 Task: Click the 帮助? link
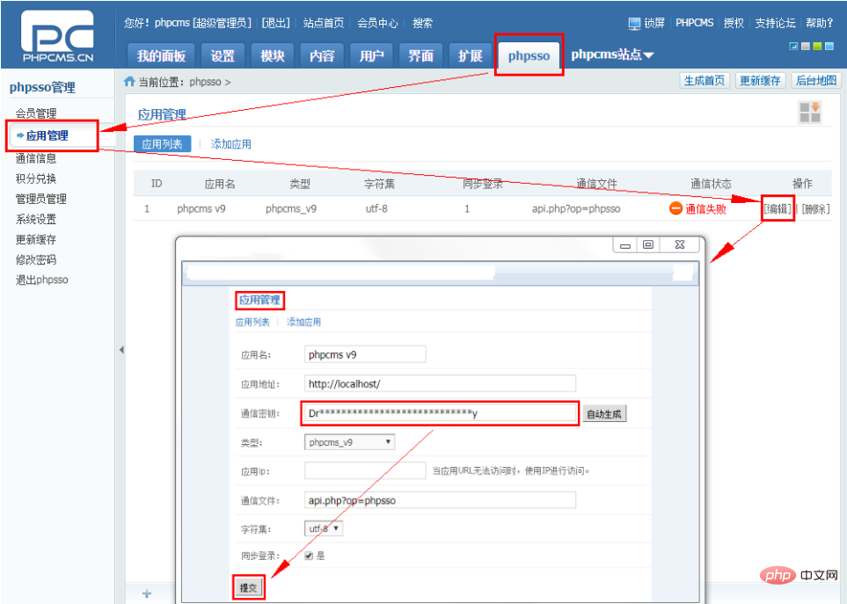[820, 23]
